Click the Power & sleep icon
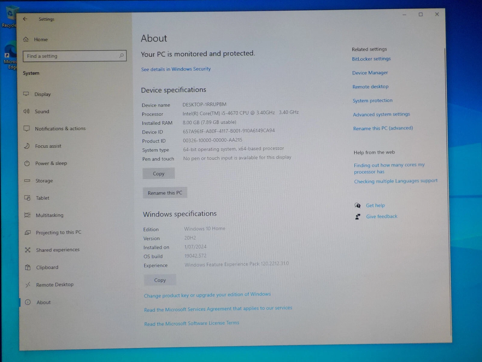The image size is (482, 362). [x=27, y=163]
